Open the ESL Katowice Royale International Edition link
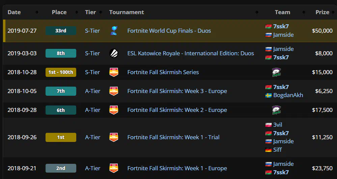Viewport: 337px width, 179px height. 191,53
